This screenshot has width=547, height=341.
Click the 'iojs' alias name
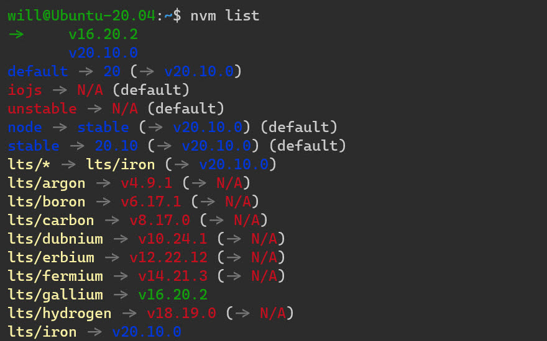click(x=25, y=90)
